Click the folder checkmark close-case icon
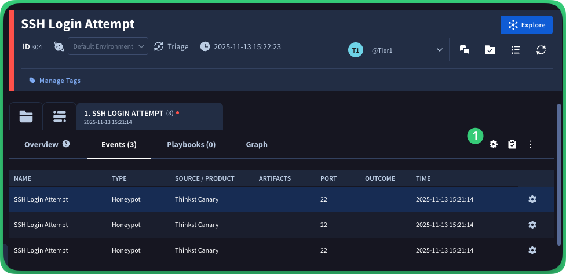 pyautogui.click(x=490, y=50)
